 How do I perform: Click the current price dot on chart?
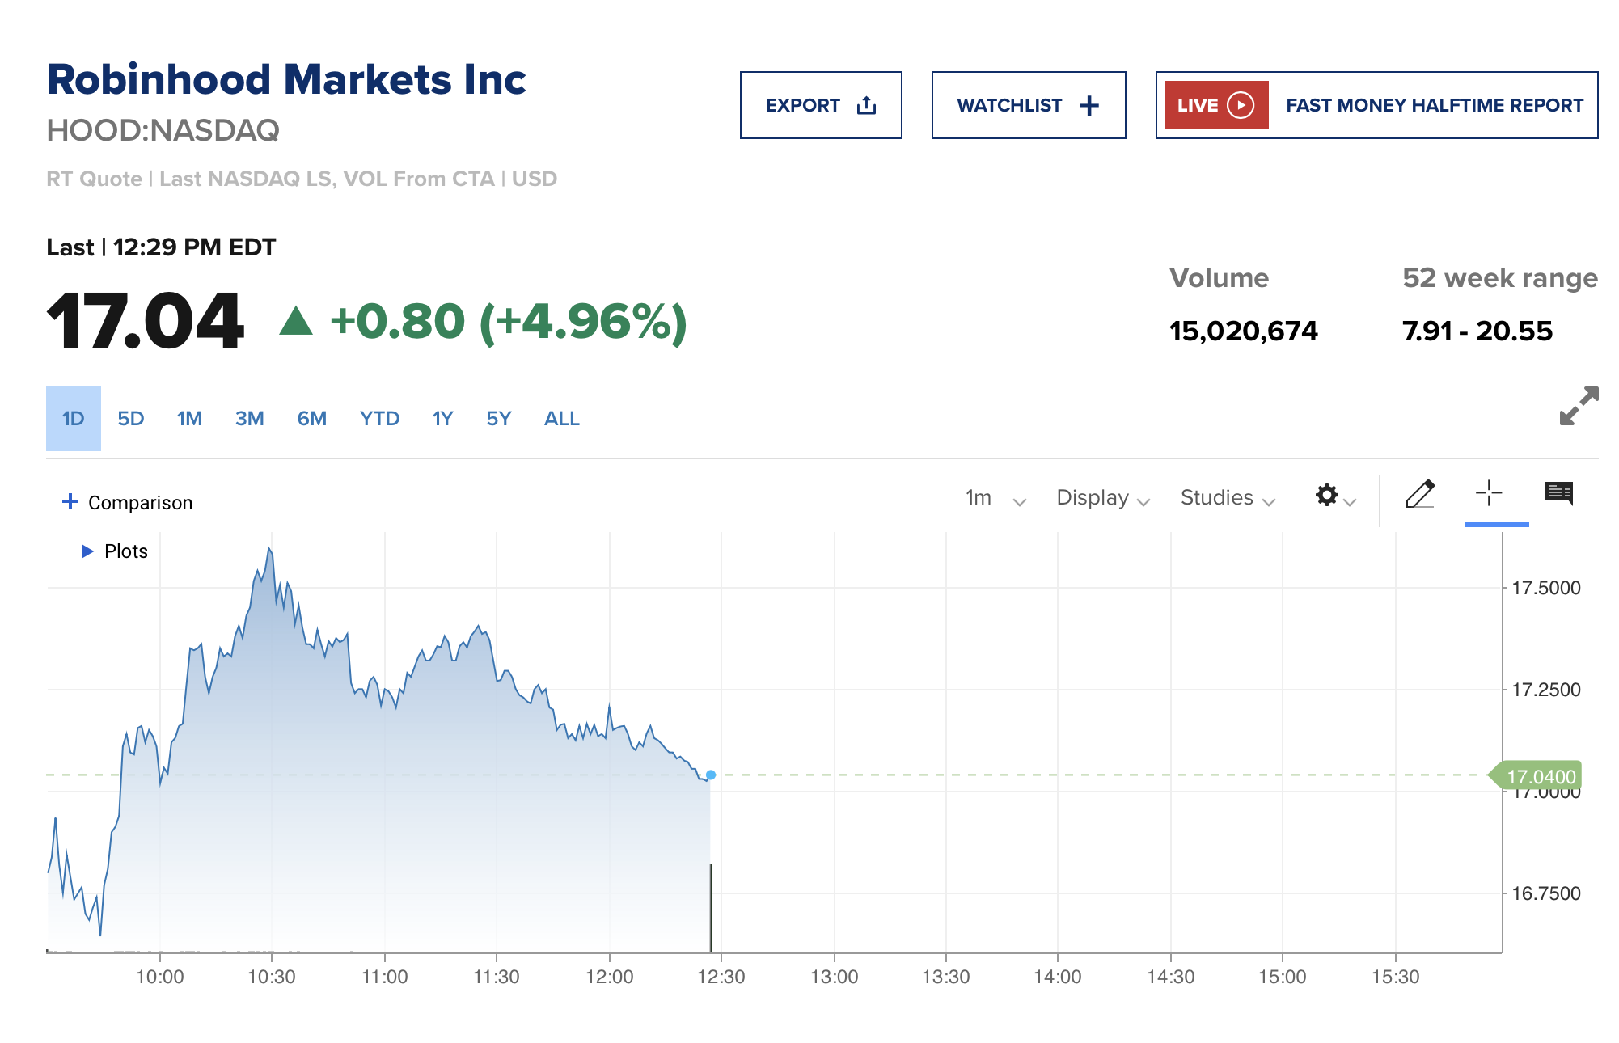(711, 775)
